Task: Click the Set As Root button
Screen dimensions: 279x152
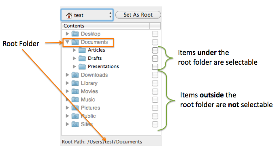Action: (138, 15)
